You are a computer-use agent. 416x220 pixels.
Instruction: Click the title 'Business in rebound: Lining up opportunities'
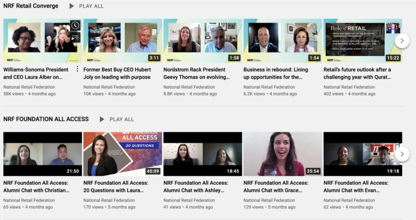point(276,73)
